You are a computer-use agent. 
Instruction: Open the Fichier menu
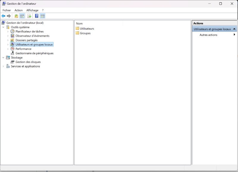pos(7,10)
